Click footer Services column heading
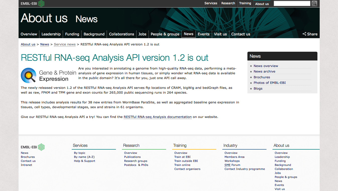This screenshot has height=191, width=338. [x=80, y=146]
